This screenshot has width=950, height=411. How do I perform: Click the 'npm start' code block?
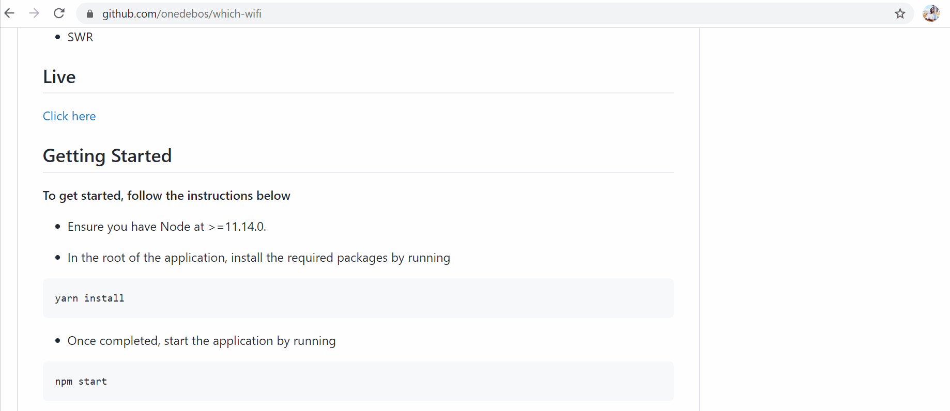(81, 382)
